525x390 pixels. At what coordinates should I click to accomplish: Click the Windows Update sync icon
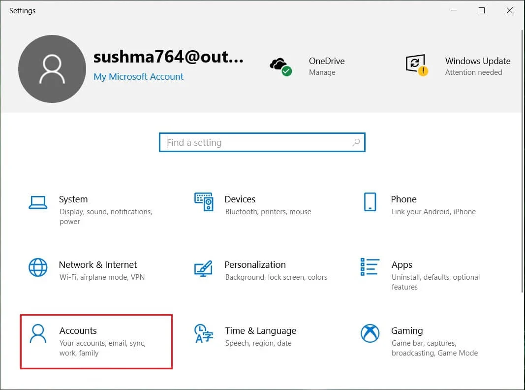pos(416,65)
